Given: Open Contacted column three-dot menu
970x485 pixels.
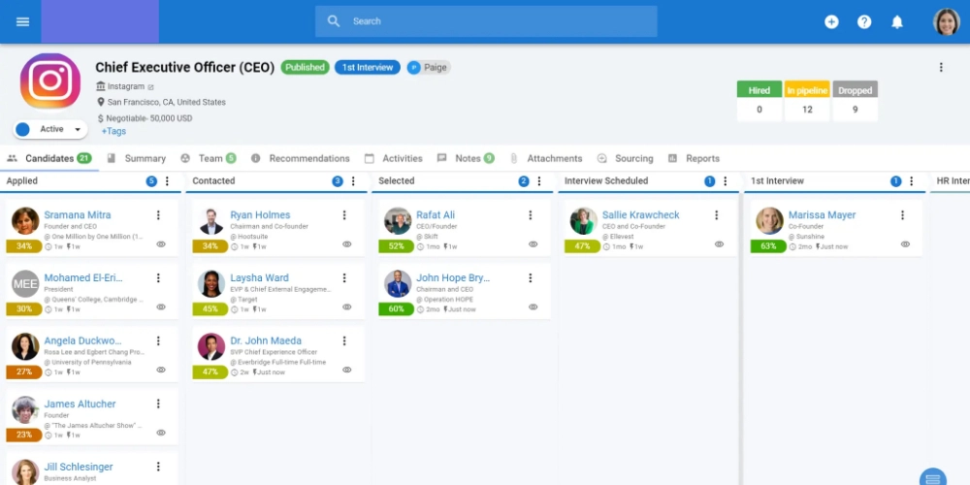Looking at the screenshot, I should tap(353, 181).
